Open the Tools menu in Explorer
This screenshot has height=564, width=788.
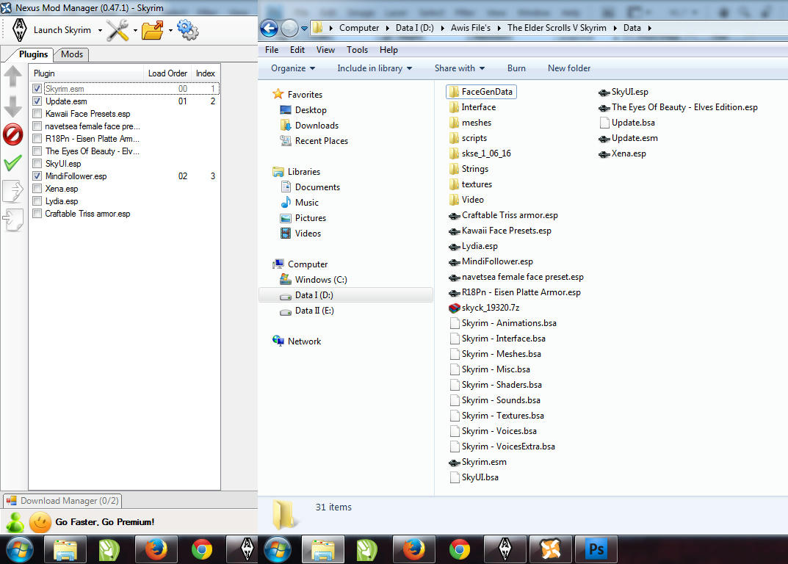tap(357, 50)
